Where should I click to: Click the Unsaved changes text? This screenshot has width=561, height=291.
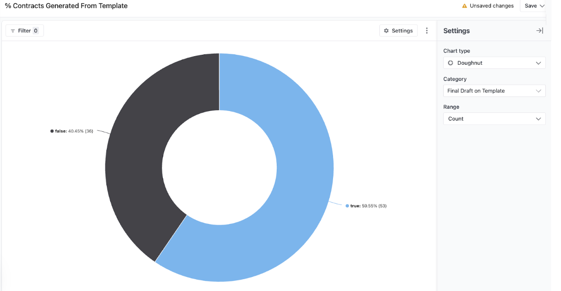click(491, 6)
